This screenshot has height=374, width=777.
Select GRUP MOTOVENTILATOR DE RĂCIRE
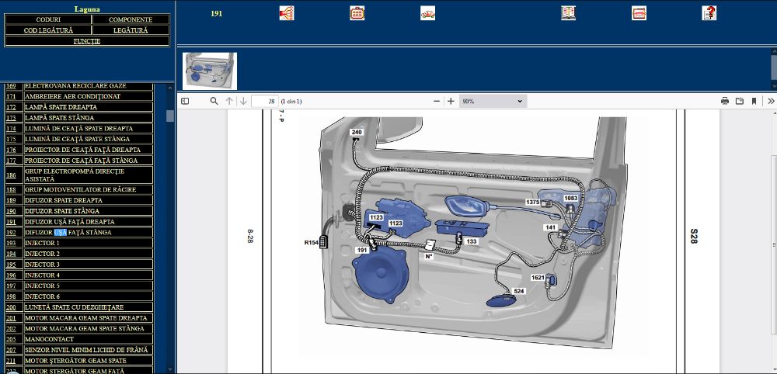click(x=89, y=189)
